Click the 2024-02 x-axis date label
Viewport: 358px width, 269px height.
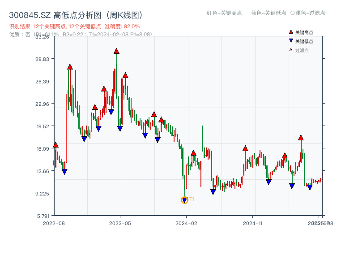186,223
